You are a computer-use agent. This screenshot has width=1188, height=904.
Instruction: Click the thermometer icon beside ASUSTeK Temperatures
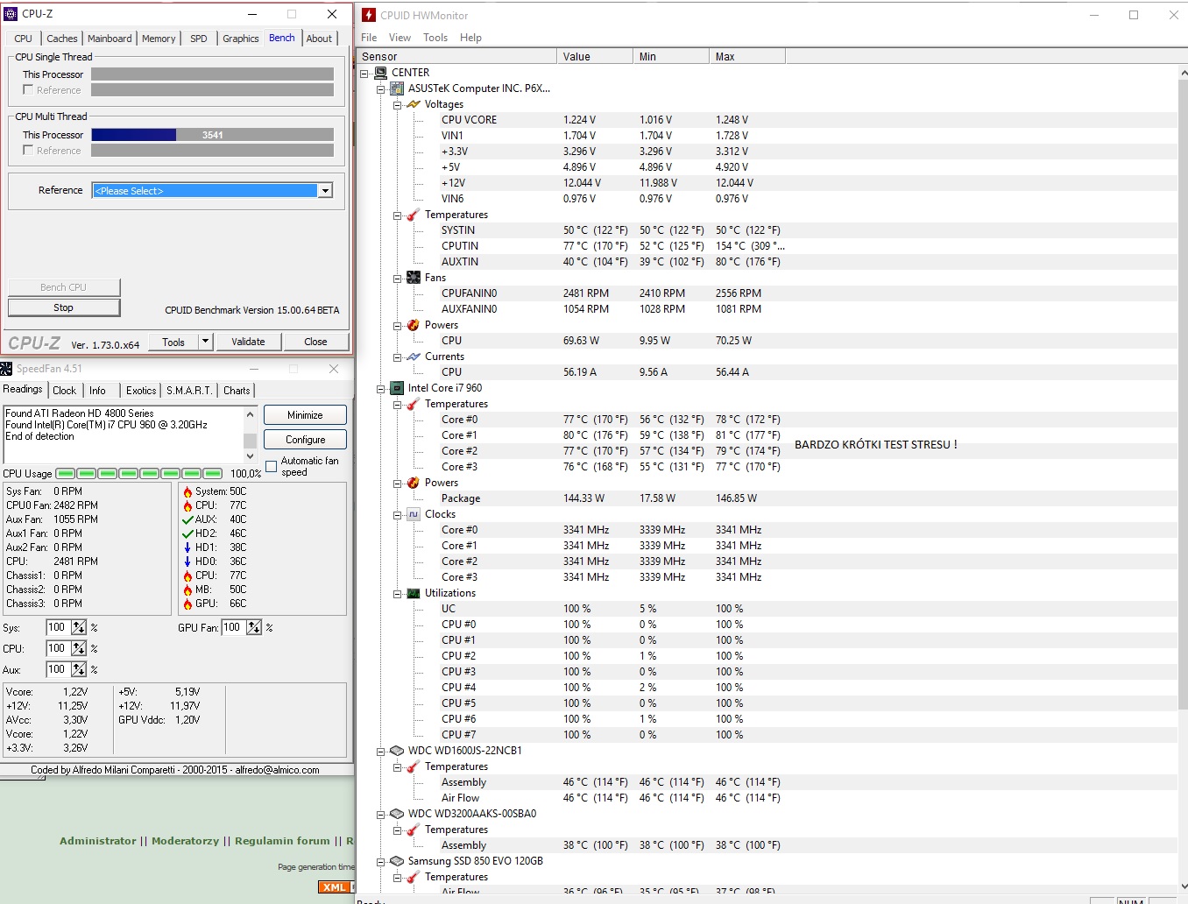click(414, 215)
